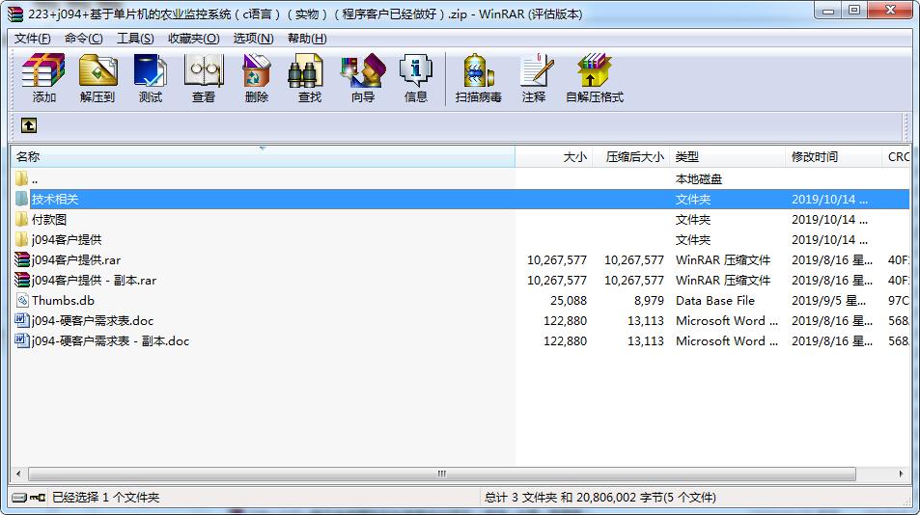Image resolution: width=920 pixels, height=515 pixels.
Task: Select file j094客户提供 - 副本.rar
Action: point(94,280)
